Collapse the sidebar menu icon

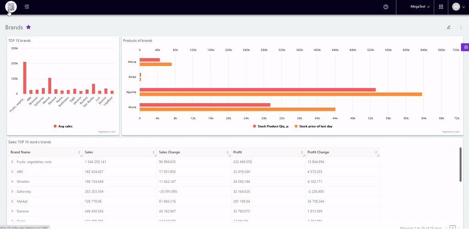pyautogui.click(x=27, y=7)
